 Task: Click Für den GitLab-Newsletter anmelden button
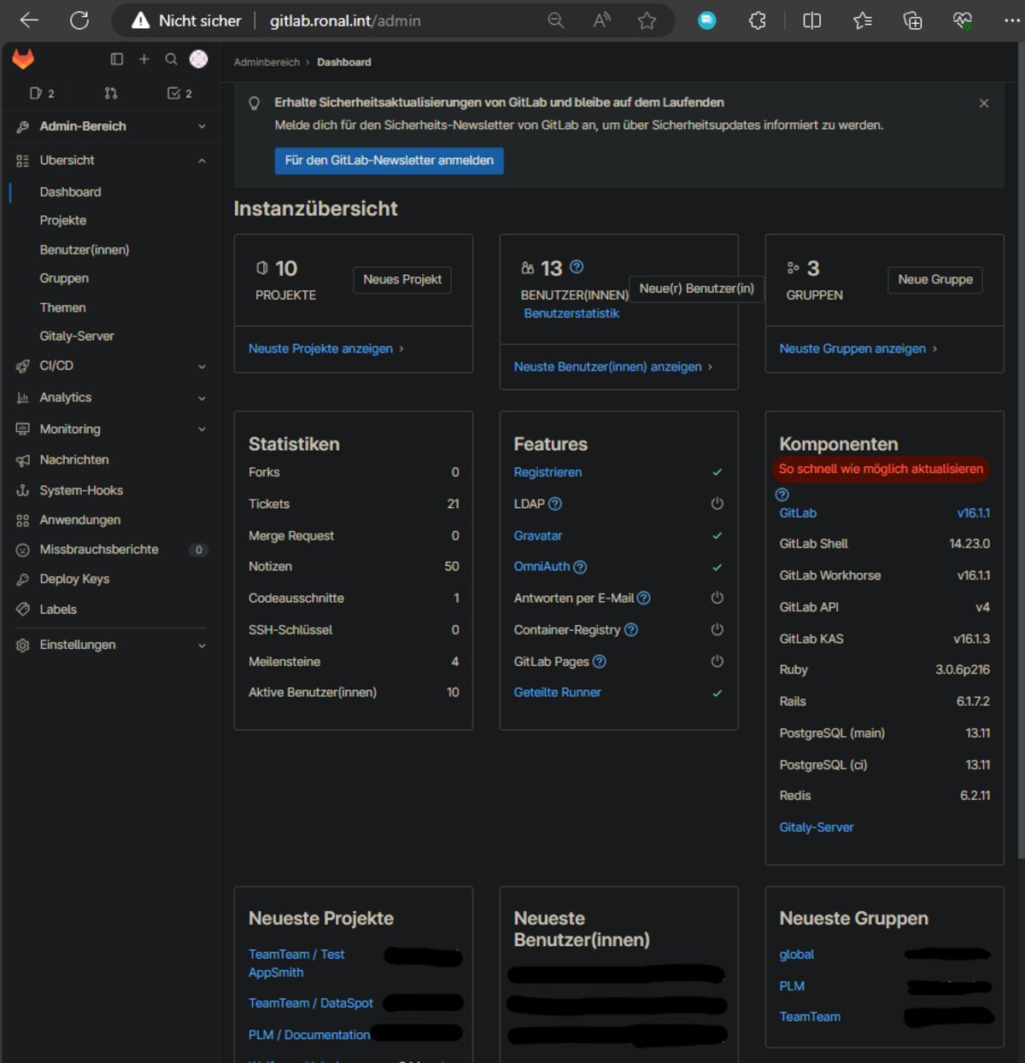tap(389, 161)
